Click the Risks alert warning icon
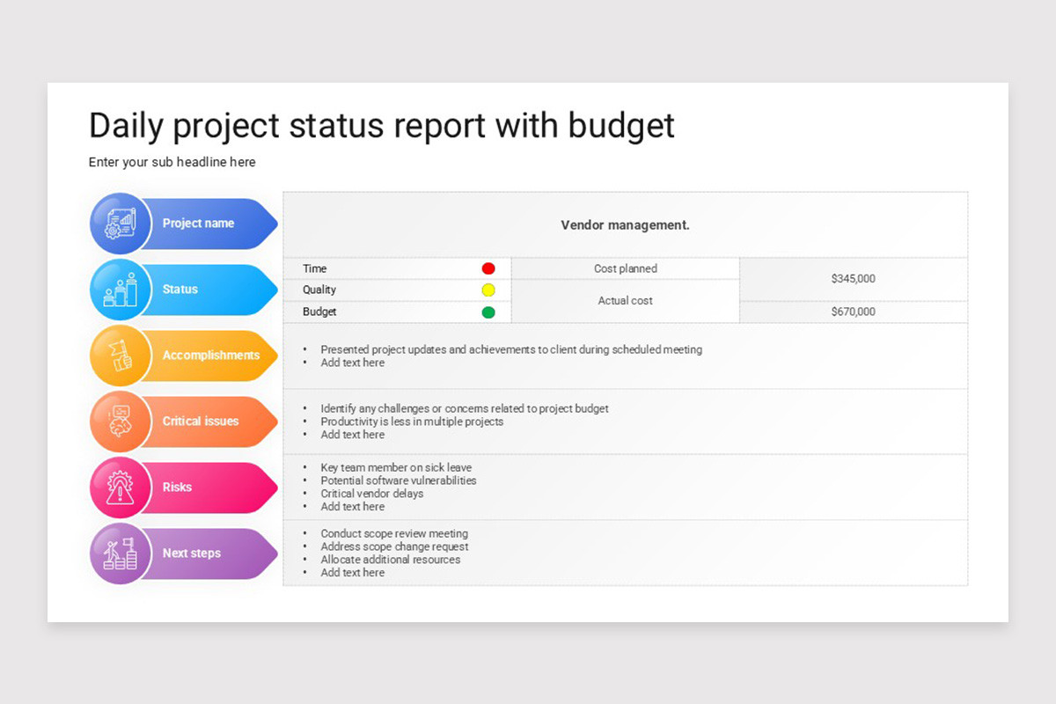1056x704 pixels. [120, 488]
